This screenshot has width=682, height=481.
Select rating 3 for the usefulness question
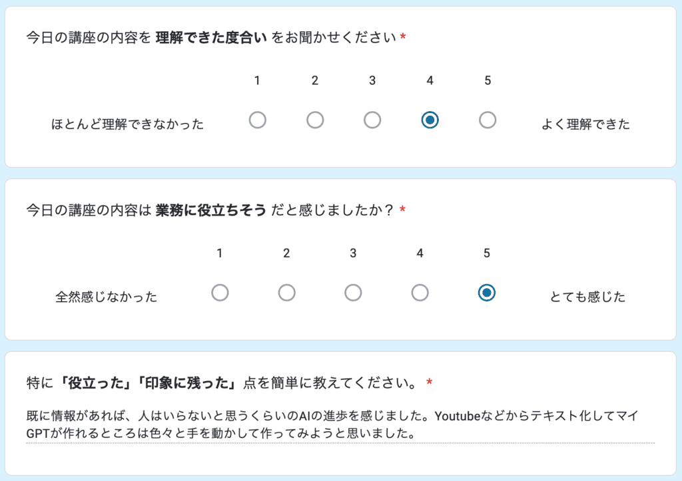tap(353, 293)
